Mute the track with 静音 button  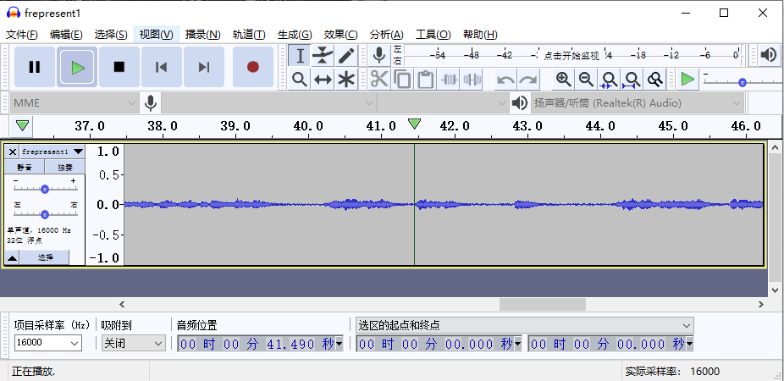click(25, 167)
